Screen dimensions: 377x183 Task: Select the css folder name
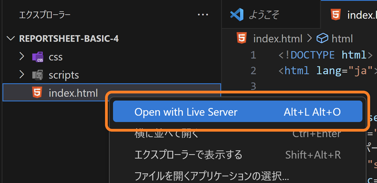point(56,57)
